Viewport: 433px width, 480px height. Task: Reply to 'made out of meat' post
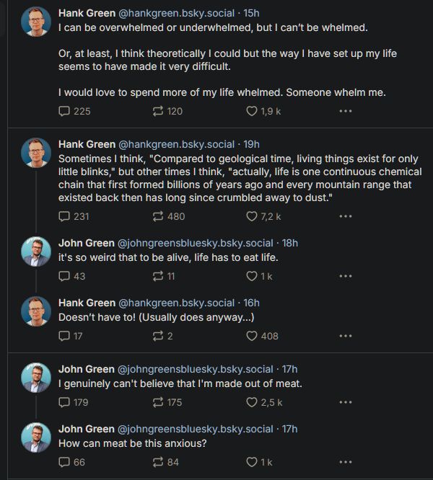(x=64, y=402)
